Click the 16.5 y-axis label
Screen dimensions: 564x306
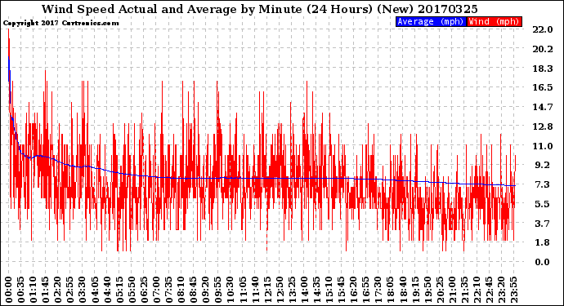pos(543,87)
